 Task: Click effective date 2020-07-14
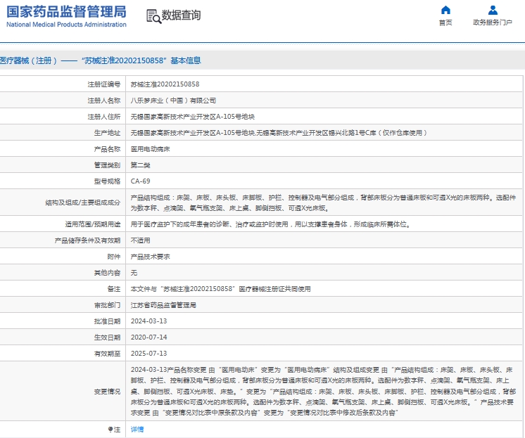pyautogui.click(x=148, y=337)
